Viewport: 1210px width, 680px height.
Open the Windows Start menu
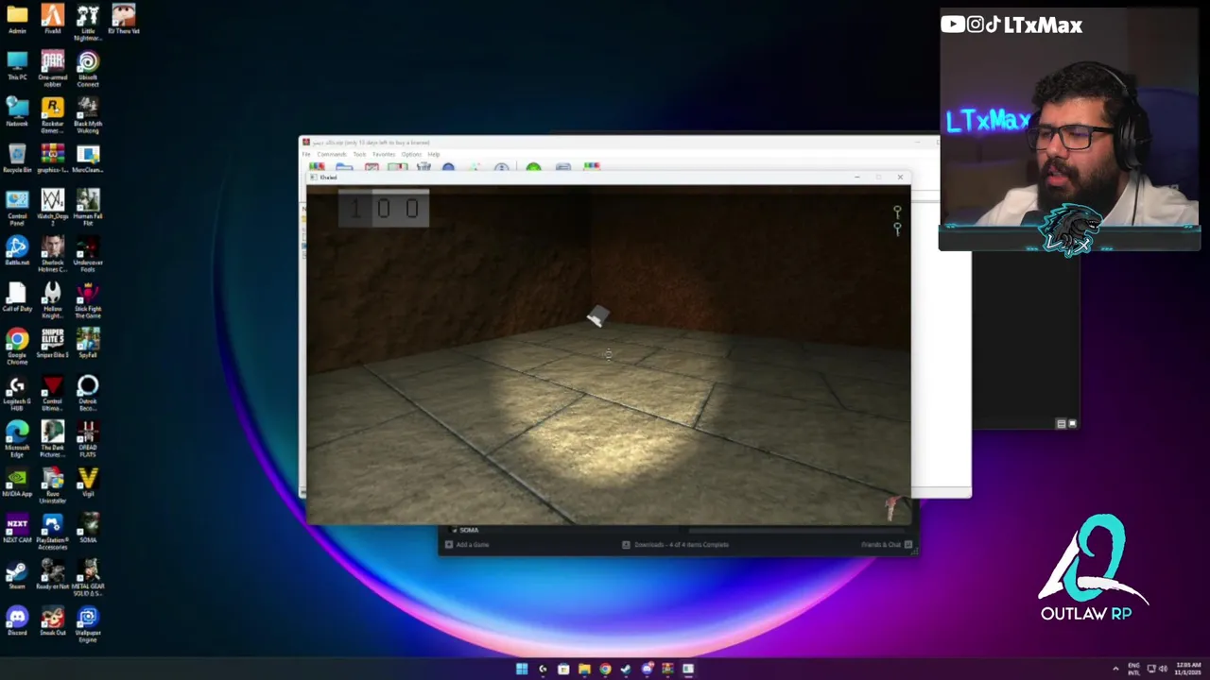(x=522, y=669)
